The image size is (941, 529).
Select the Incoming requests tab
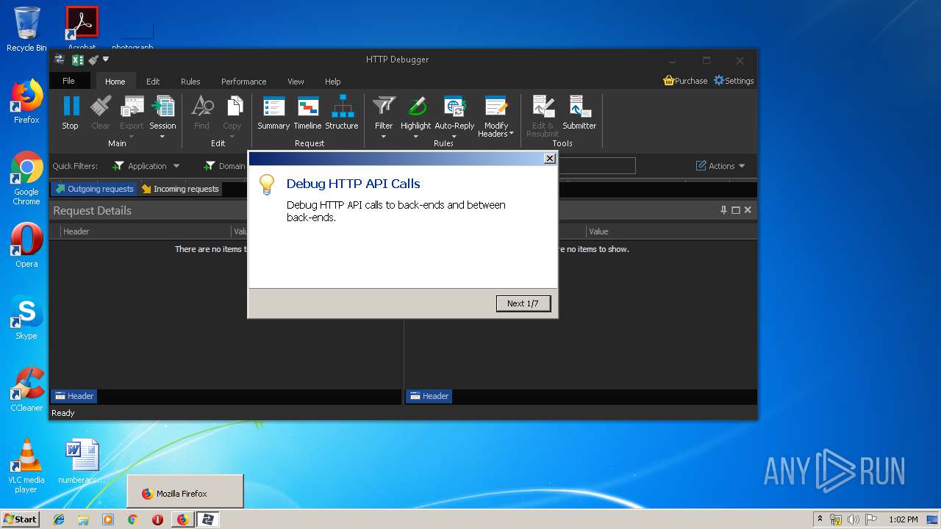pyautogui.click(x=180, y=189)
